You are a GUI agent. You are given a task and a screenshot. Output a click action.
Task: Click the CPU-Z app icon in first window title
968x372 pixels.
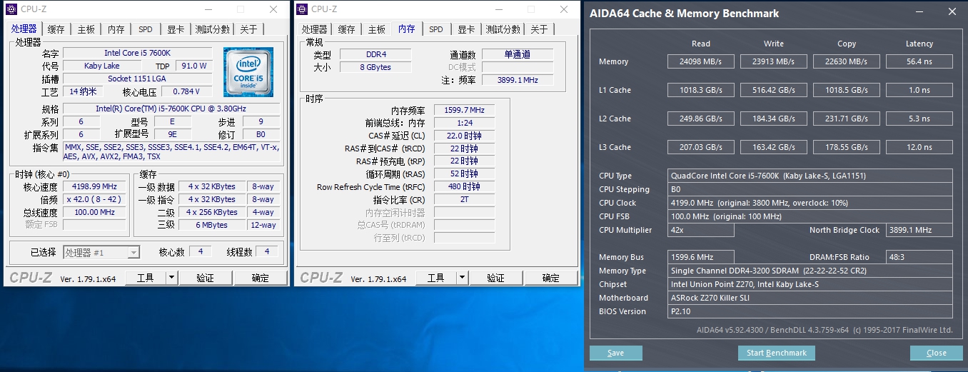tap(12, 9)
